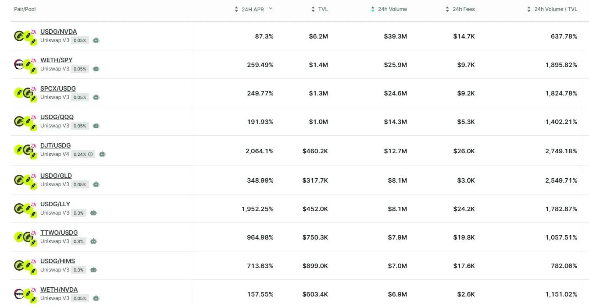Click the USDG token logo in USDG/QQQ row
This screenshot has height=307, width=589.
(x=19, y=121)
